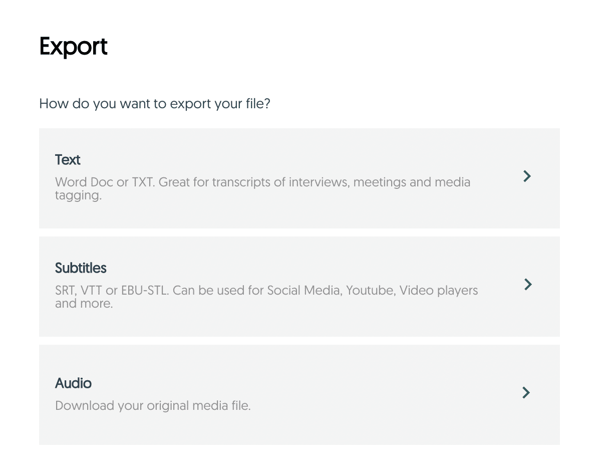
Task: Click the Text heading label
Action: pyautogui.click(x=68, y=160)
